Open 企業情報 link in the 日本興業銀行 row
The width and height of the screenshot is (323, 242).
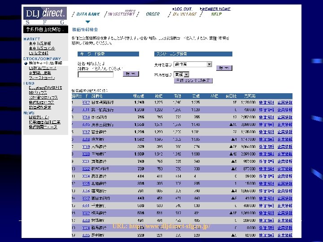pyautogui.click(x=285, y=102)
